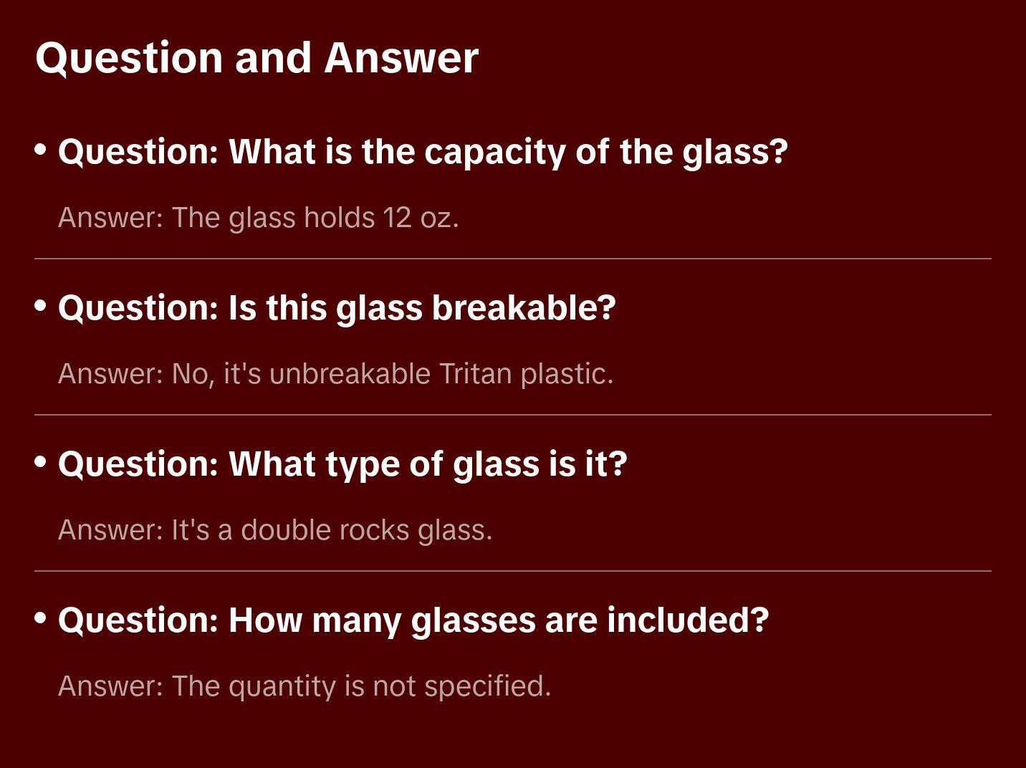Open the 'How many glasses are included?' question
This screenshot has height=768, width=1026.
pos(413,620)
